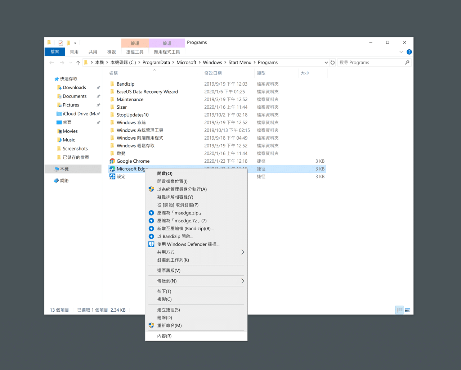Select 開啟(O) in the context menu
461x370 pixels.
(196, 173)
